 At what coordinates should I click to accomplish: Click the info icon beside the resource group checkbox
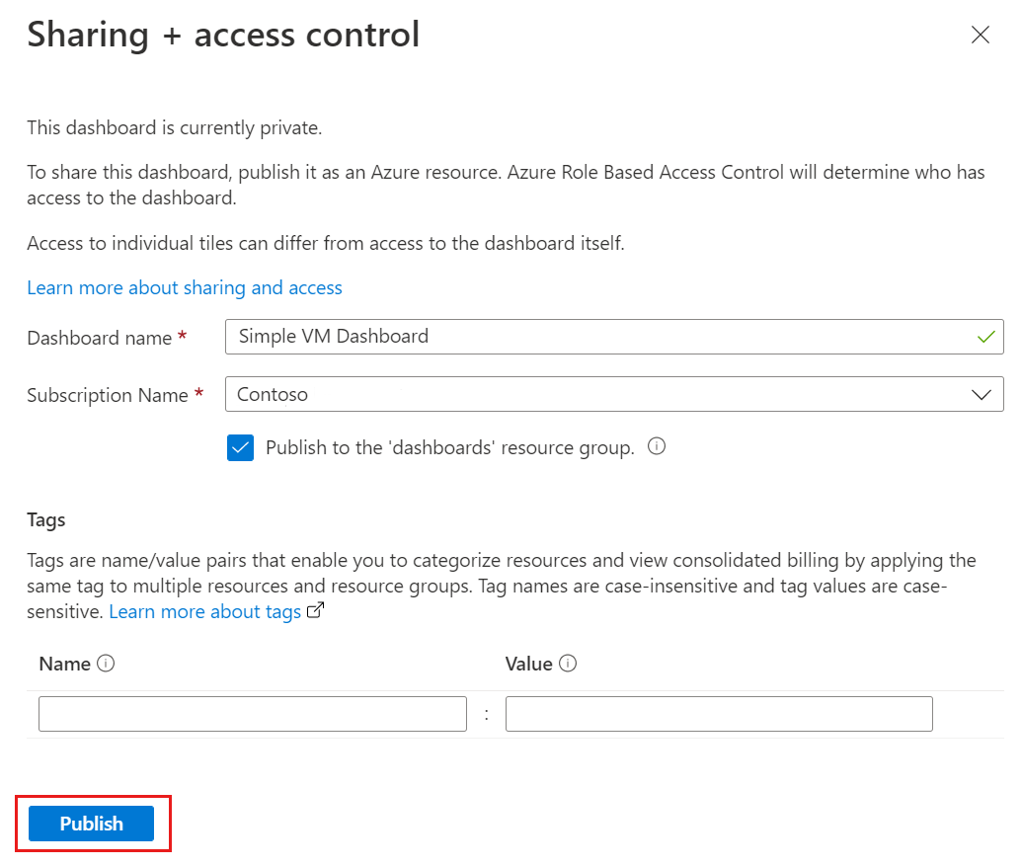656,447
